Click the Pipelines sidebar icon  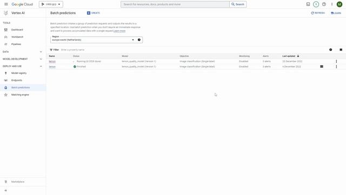[x=6, y=44]
